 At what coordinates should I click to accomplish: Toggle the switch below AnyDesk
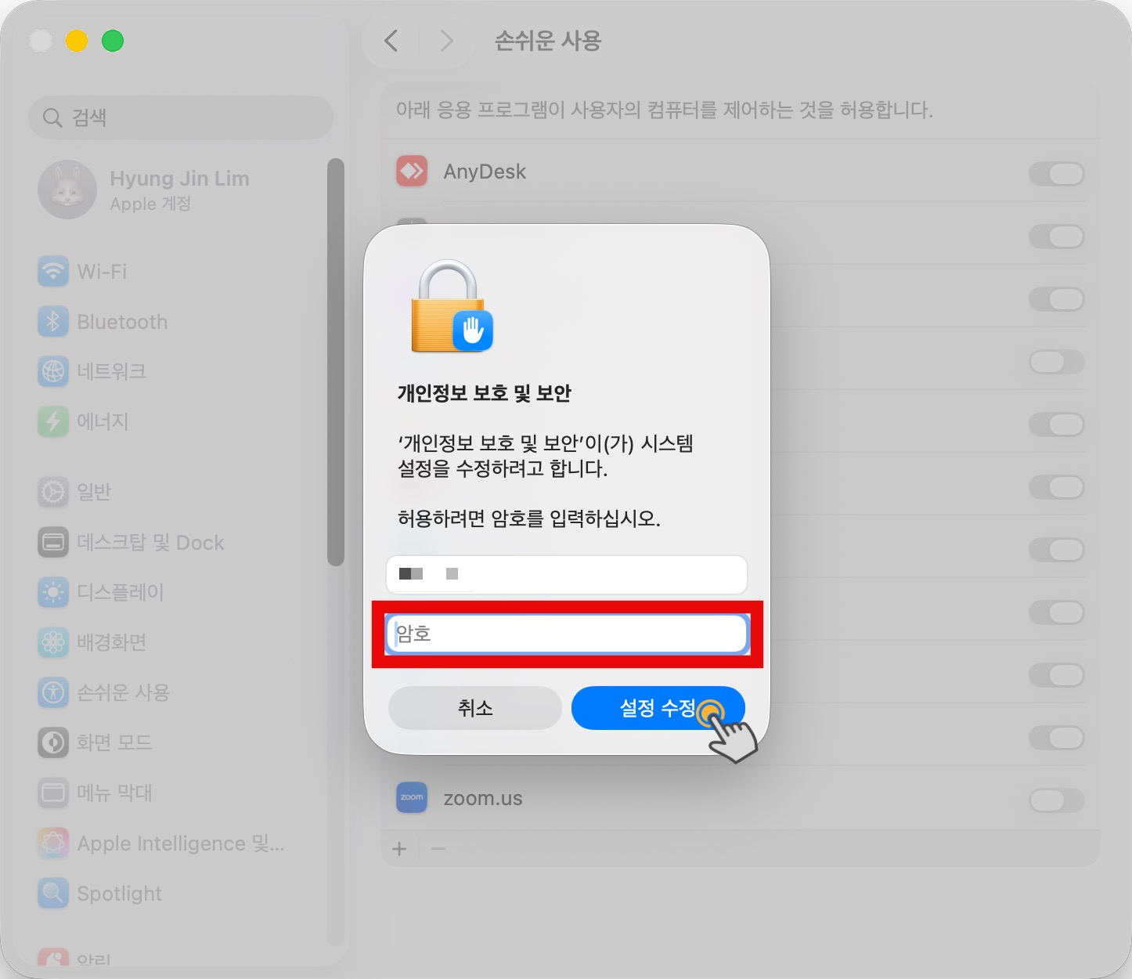[1056, 237]
